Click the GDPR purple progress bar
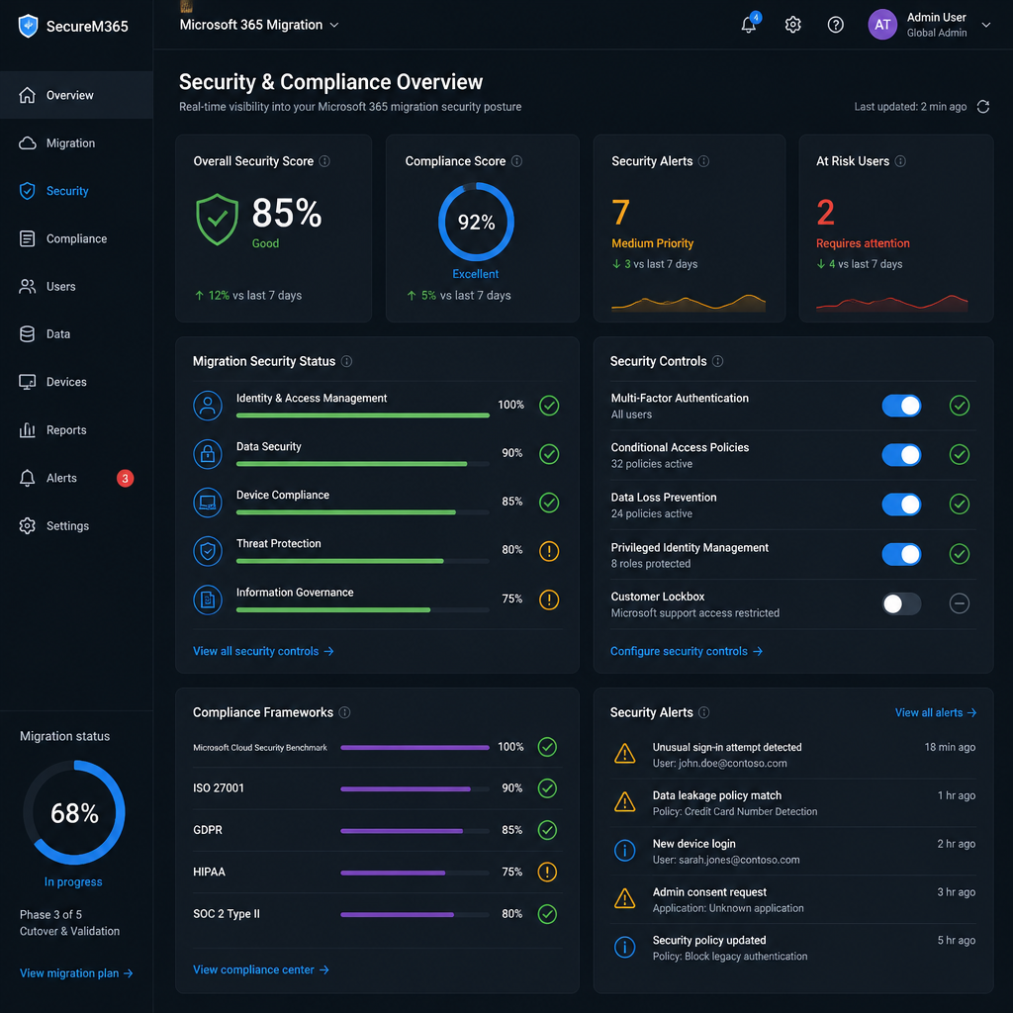The height and width of the screenshot is (1013, 1013). pyautogui.click(x=414, y=831)
